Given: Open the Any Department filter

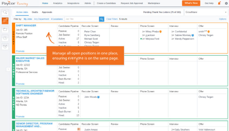Looking at the screenshot, I should [x=41, y=19].
